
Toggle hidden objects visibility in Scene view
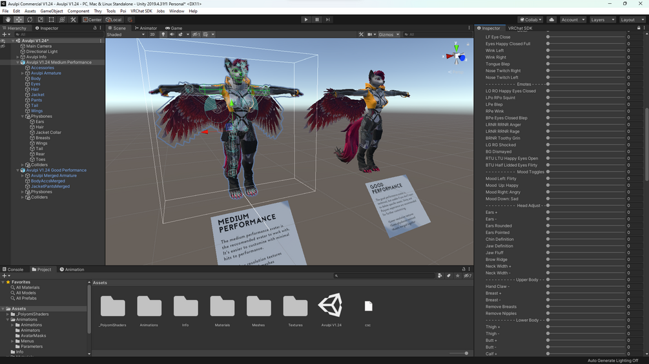[196, 34]
